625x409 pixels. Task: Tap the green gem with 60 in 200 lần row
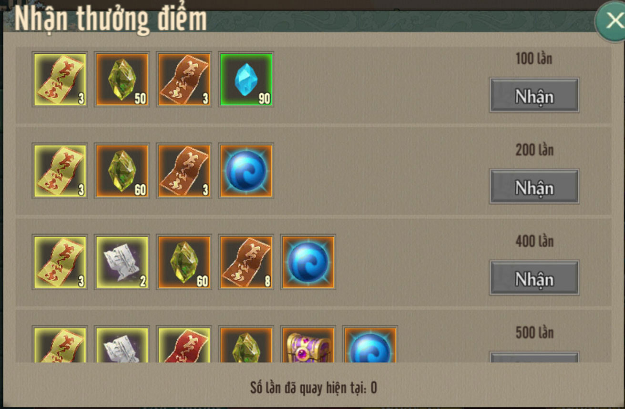(x=122, y=171)
